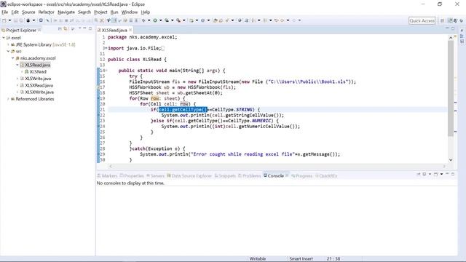Screen dimensions: 466x262
Task: Switch to the Markers tab
Action: point(107,176)
